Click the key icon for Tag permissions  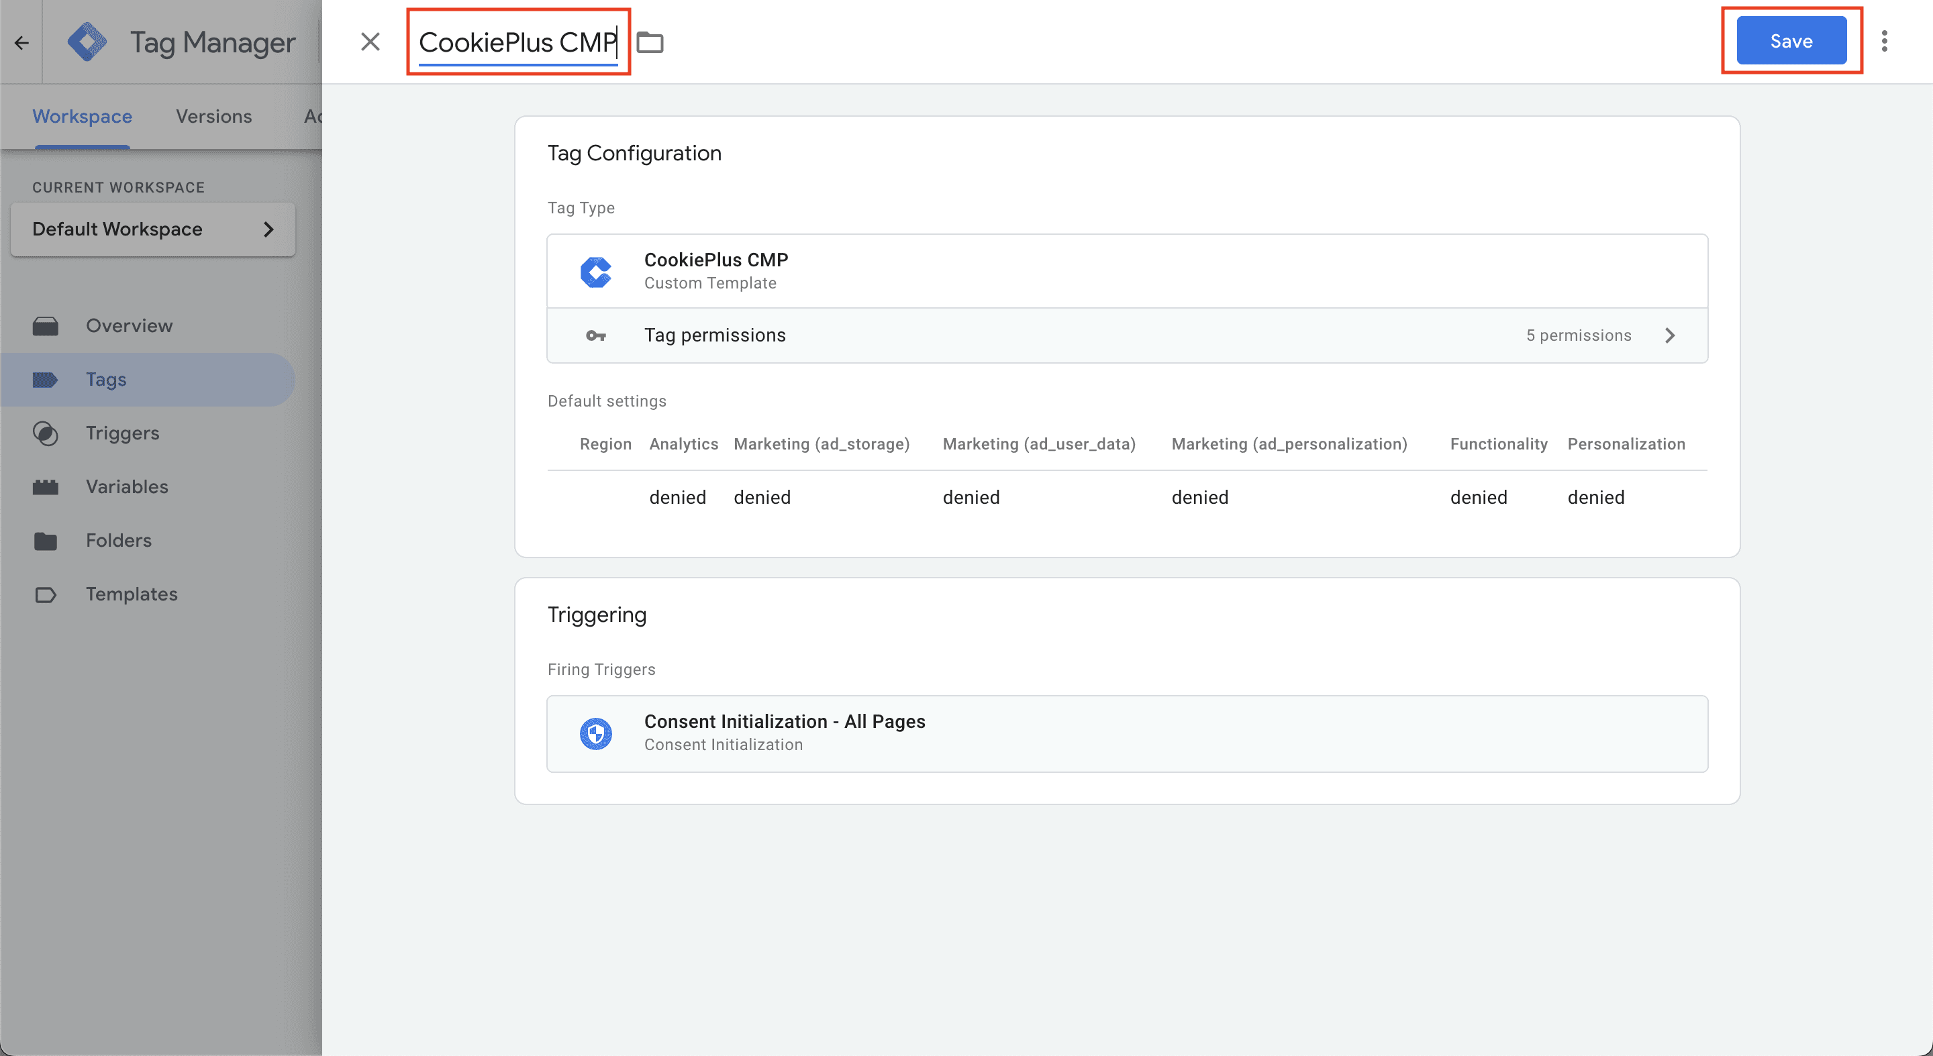tap(596, 335)
